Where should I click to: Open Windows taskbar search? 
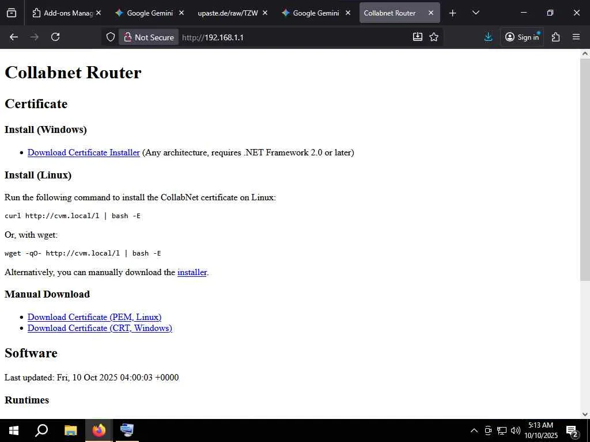(41, 430)
